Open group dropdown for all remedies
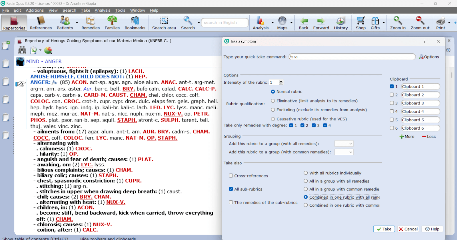This screenshot has width=457, height=240. (x=344, y=144)
